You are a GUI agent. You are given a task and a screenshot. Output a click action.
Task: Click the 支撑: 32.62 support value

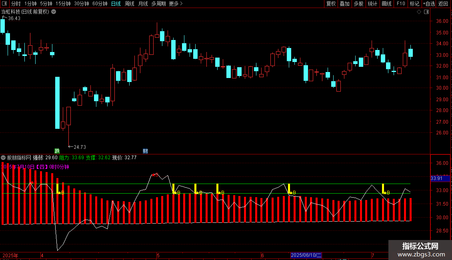click(98, 158)
